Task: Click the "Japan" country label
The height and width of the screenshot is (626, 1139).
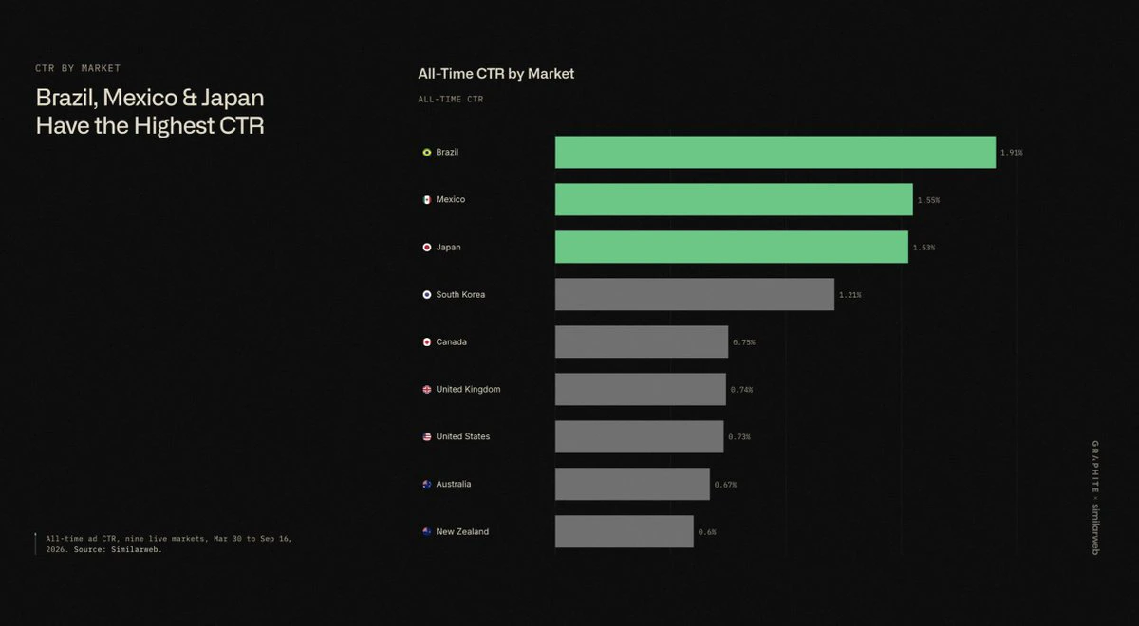Action: click(448, 247)
